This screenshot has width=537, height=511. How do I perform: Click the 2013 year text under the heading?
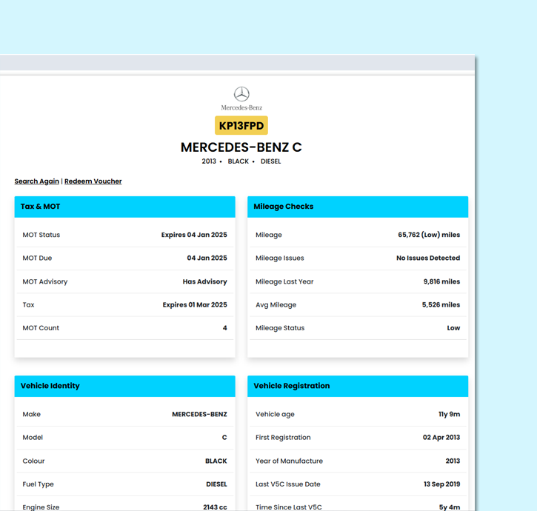(x=209, y=161)
